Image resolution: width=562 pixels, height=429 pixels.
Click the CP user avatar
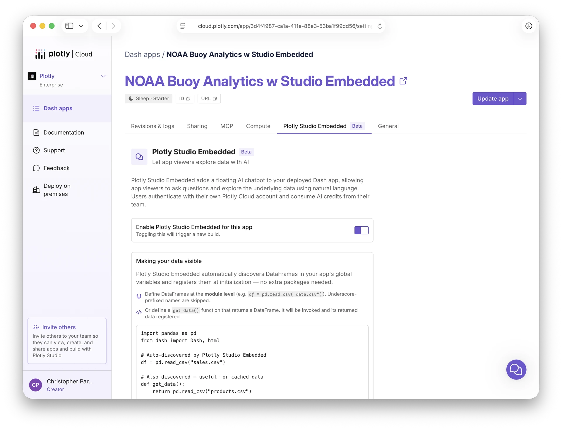tap(36, 385)
